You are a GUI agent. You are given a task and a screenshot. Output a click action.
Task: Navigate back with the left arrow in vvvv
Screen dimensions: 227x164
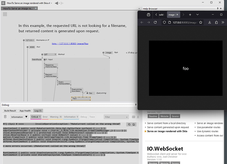tap(56, 3)
